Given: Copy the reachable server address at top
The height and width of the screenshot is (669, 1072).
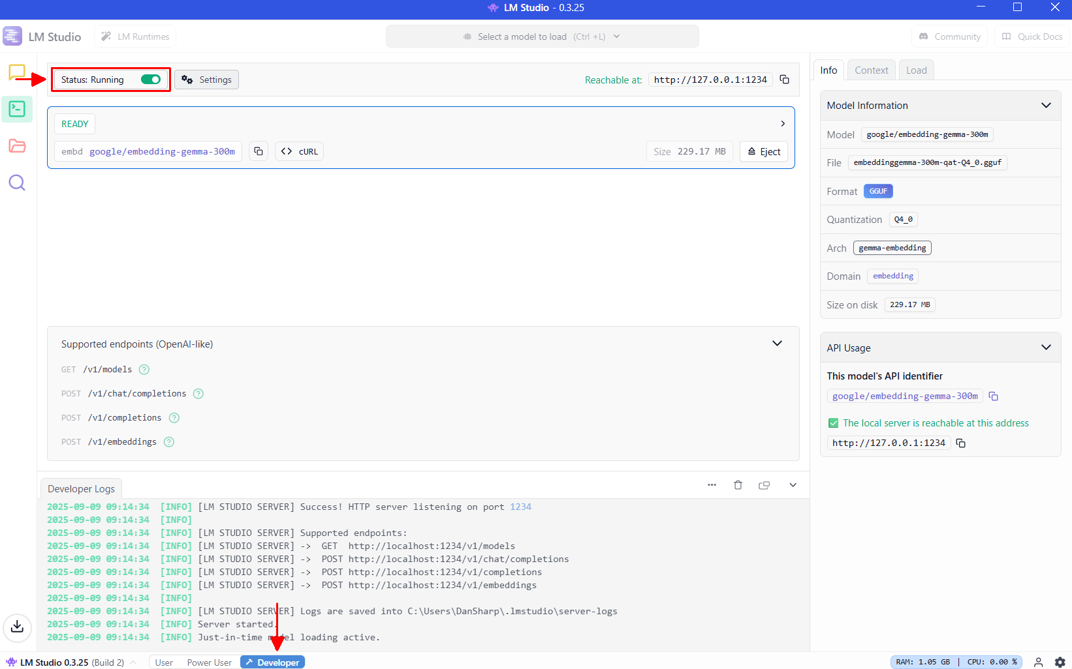Looking at the screenshot, I should (x=785, y=80).
